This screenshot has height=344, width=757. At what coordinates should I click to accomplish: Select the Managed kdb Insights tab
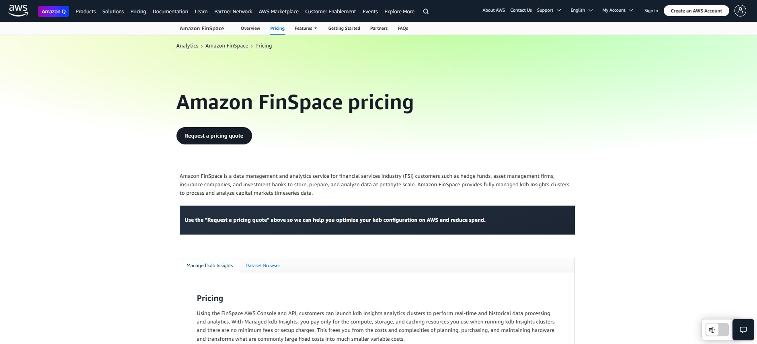[209, 266]
